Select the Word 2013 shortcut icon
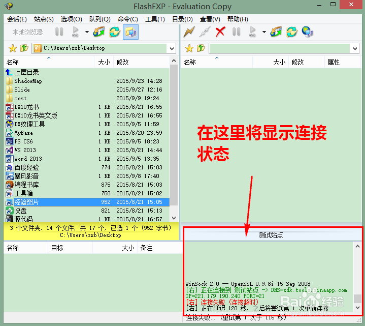This screenshot has height=326, width=365. tap(9, 159)
